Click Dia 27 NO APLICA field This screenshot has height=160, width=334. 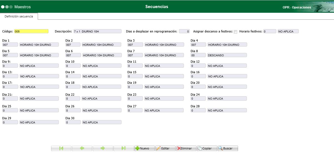pos(164,110)
